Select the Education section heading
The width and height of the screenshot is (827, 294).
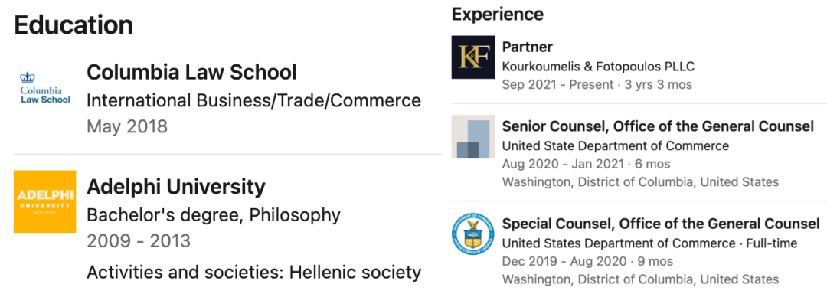(74, 24)
